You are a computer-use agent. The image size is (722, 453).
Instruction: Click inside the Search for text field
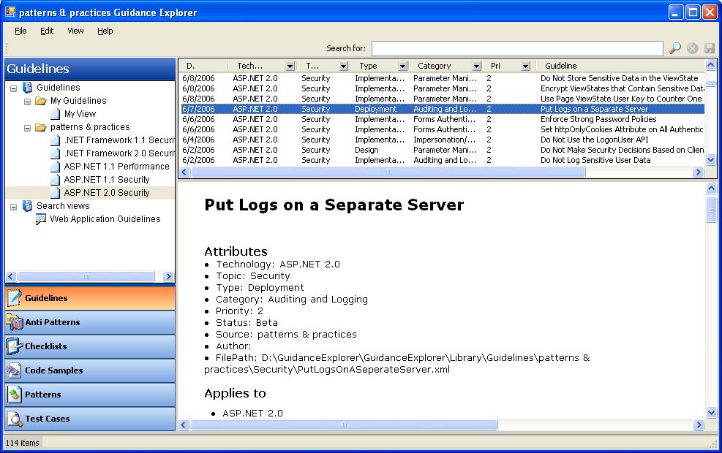(x=516, y=48)
